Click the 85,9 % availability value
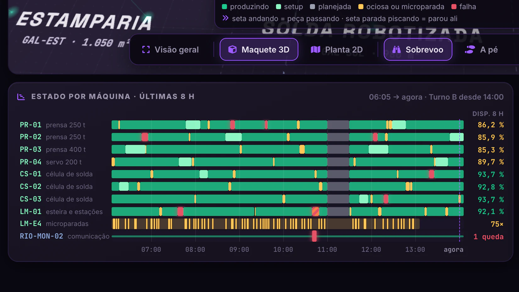This screenshot has width=519, height=292. click(x=491, y=137)
